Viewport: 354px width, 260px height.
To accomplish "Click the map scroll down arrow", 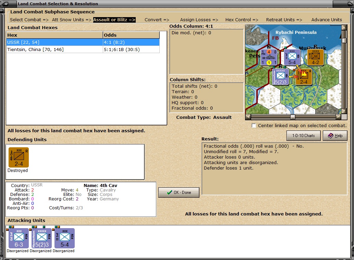I will pos(344,111).
